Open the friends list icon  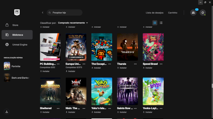pos(193,12)
